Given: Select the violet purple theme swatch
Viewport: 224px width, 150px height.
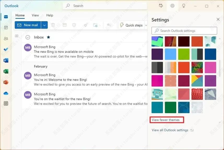Looking at the screenshot, I should [x=210, y=81].
